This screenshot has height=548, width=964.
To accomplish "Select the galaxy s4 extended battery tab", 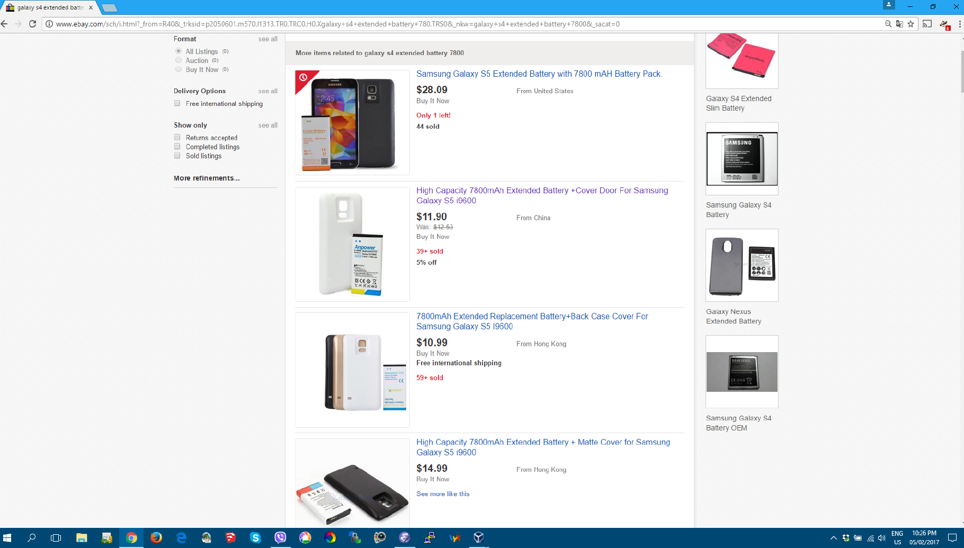I will tap(49, 7).
